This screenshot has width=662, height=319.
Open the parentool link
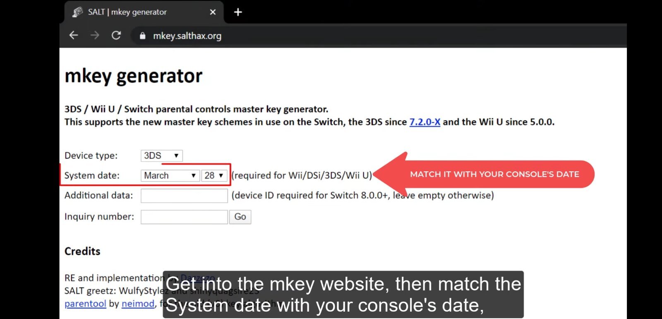[x=85, y=304]
